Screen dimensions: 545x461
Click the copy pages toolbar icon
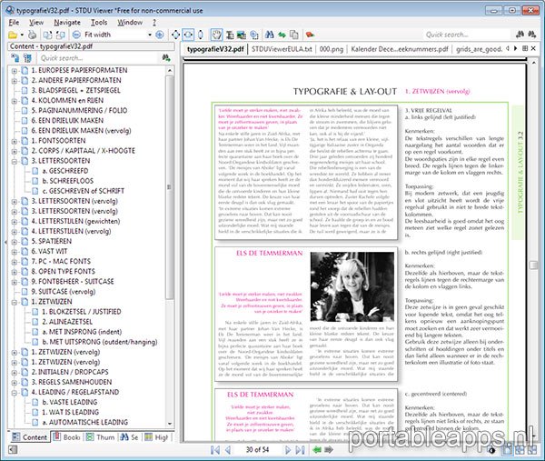[294, 35]
